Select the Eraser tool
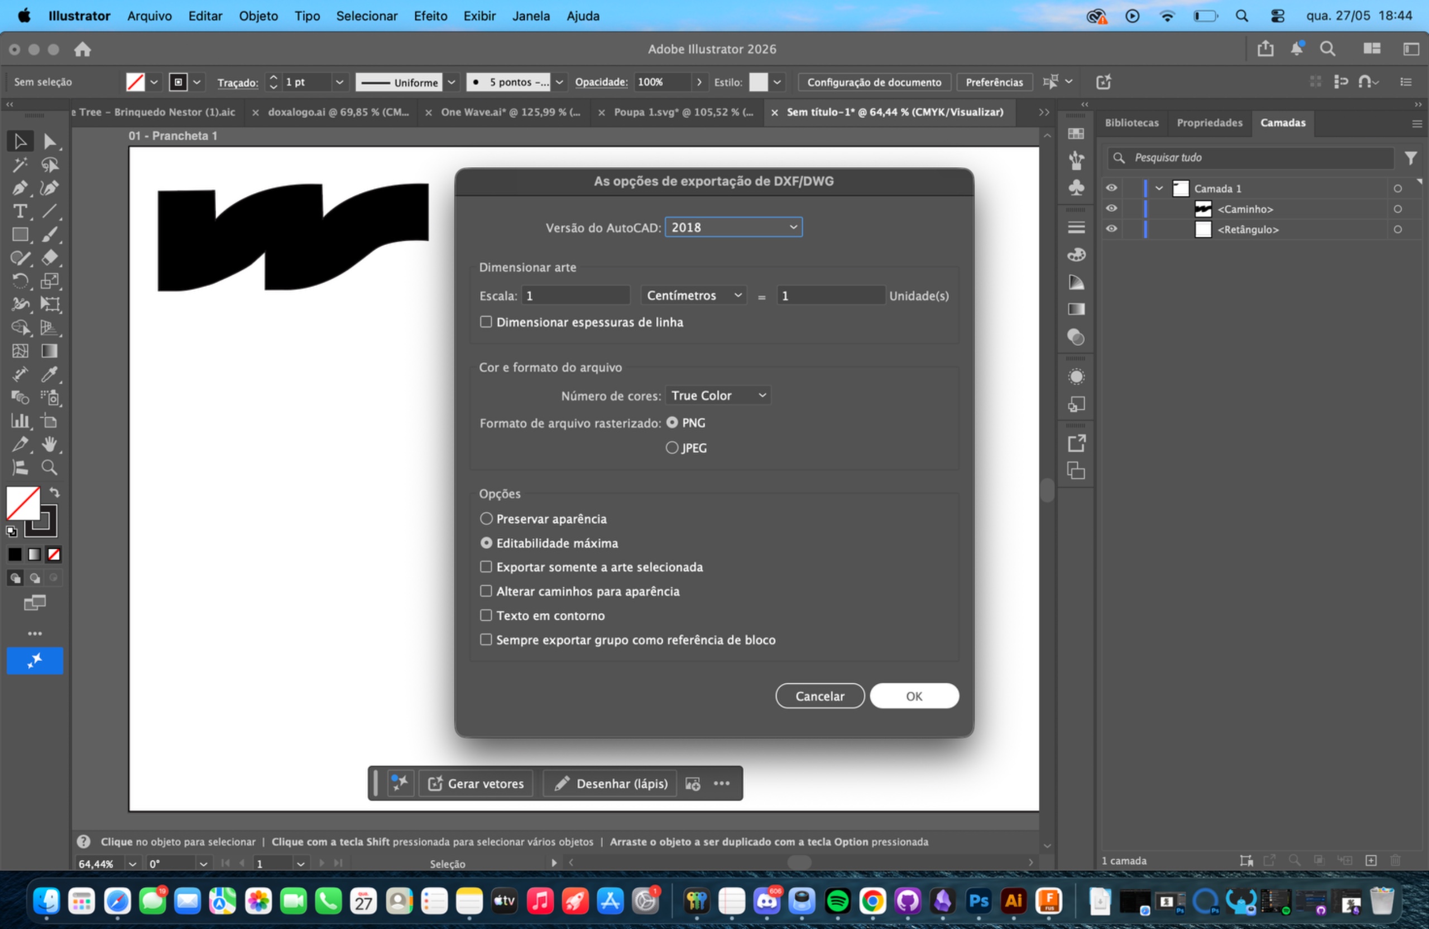This screenshot has width=1429, height=929. pyautogui.click(x=50, y=257)
